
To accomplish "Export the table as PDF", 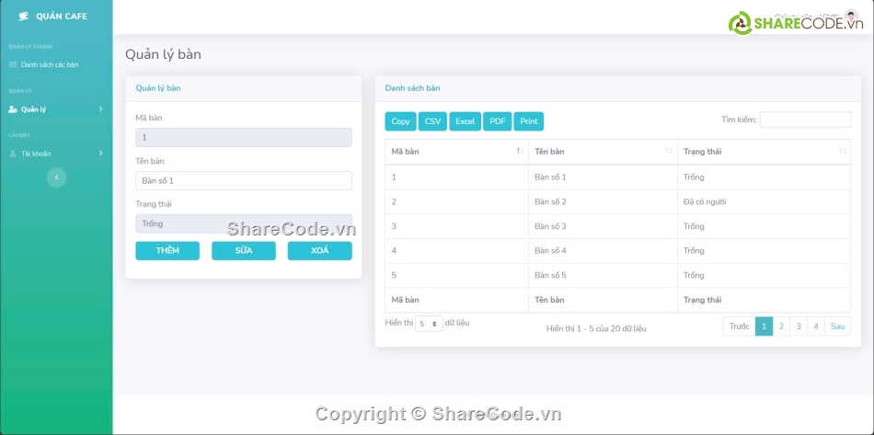I will coord(497,121).
